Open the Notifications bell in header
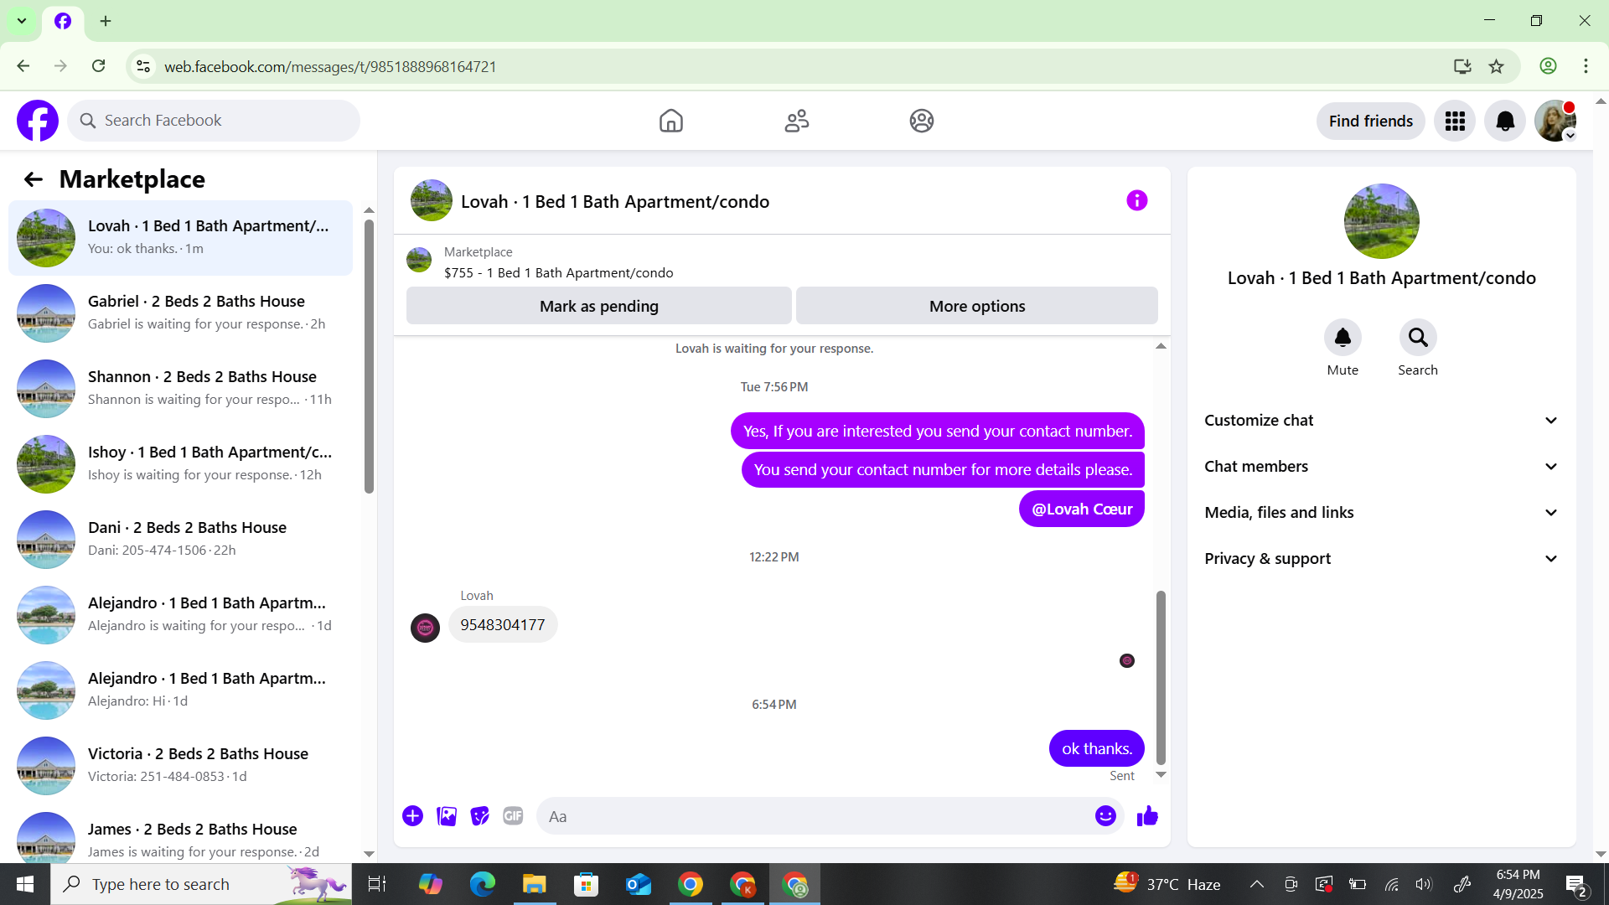This screenshot has width=1609, height=905. [x=1505, y=122]
